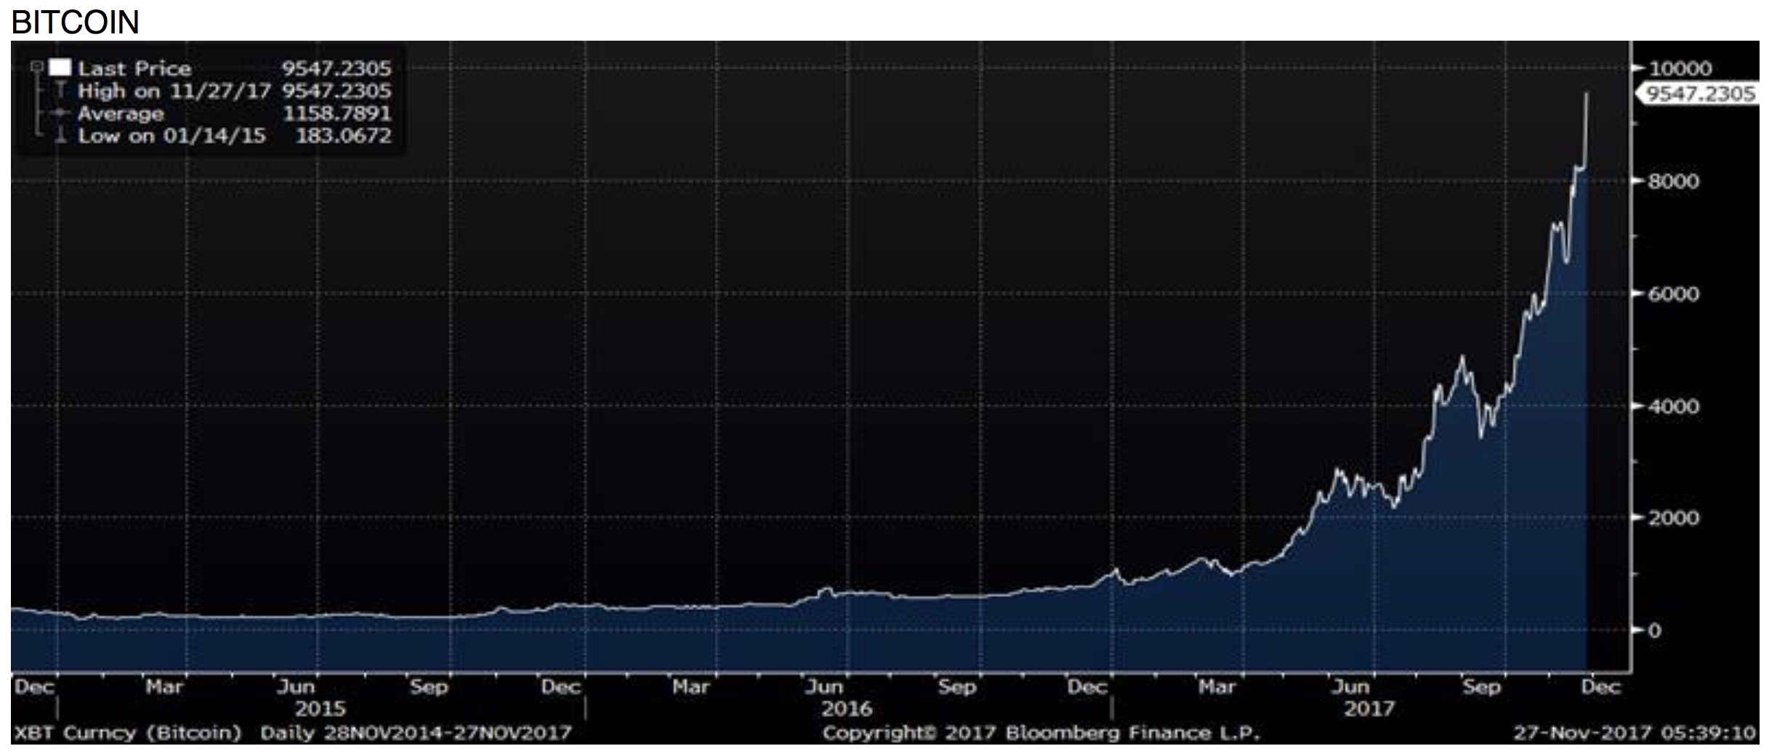Click the 6000 label on price axis
The height and width of the screenshot is (754, 1769).
pyautogui.click(x=1673, y=293)
